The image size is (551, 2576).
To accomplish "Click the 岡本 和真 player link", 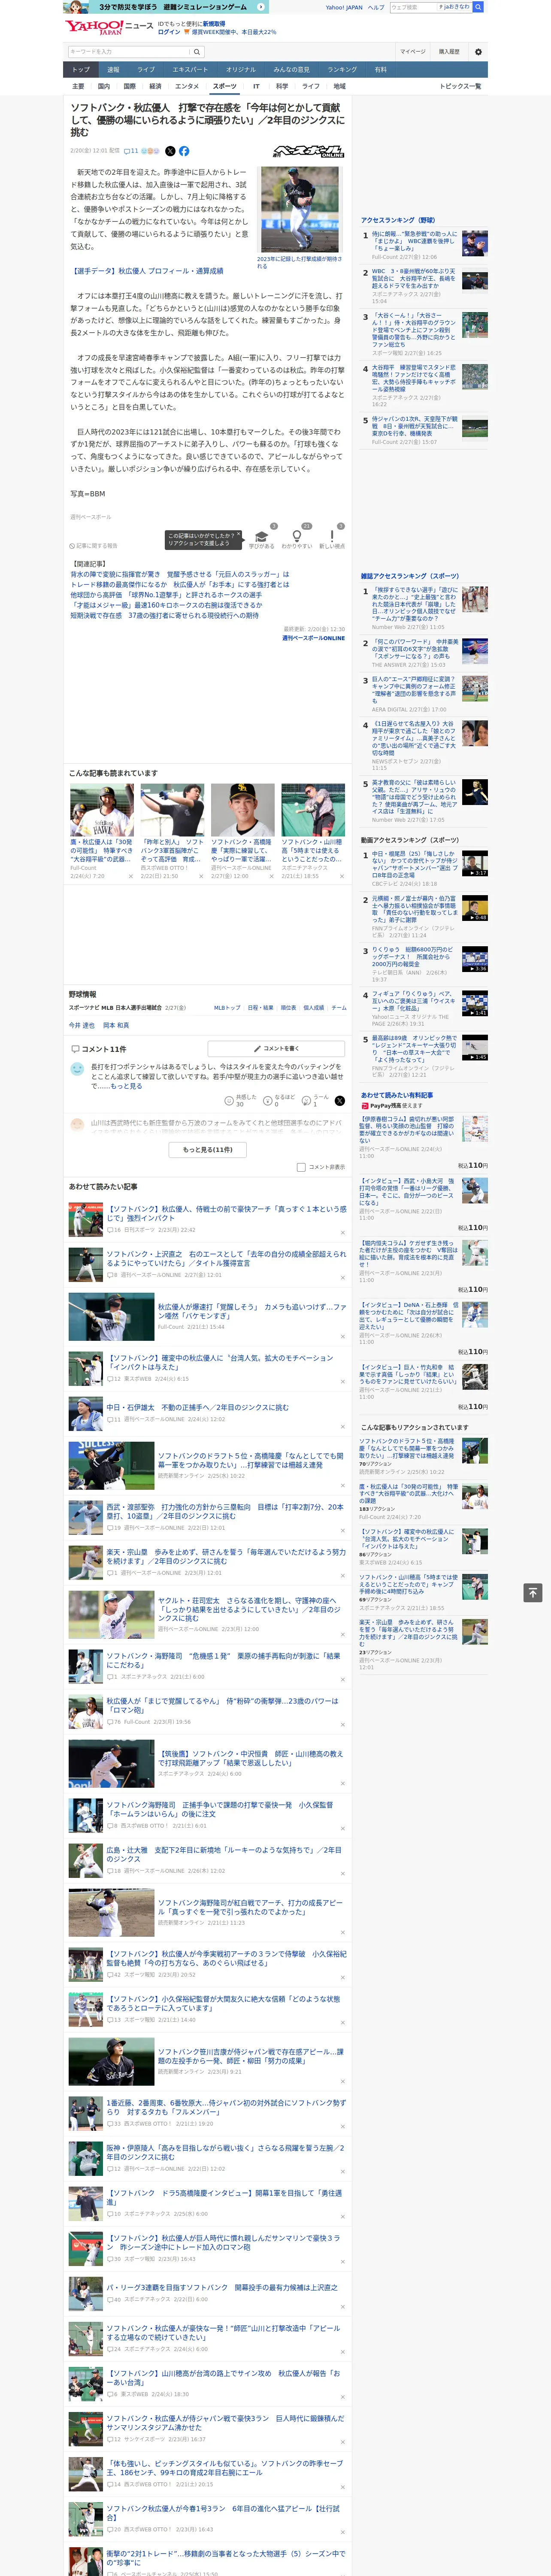I will coord(115,1025).
